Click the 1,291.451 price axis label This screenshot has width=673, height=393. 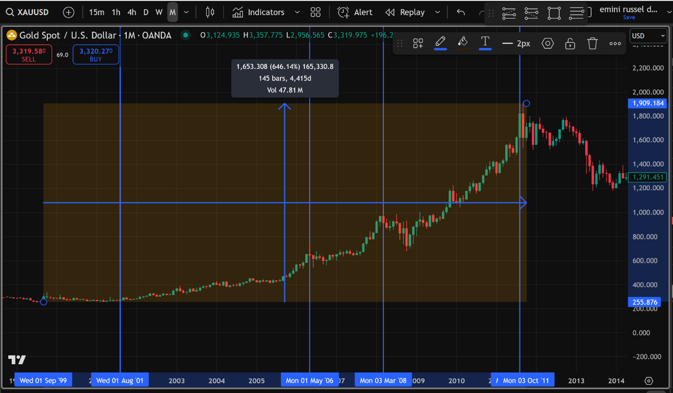[x=647, y=177]
